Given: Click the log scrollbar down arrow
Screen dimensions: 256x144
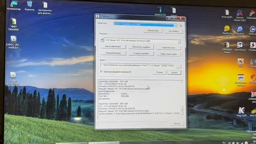Looking at the screenshot, I should coord(182,117).
